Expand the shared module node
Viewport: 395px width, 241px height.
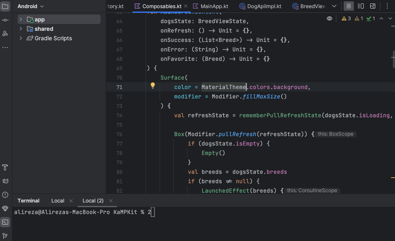pos(21,29)
